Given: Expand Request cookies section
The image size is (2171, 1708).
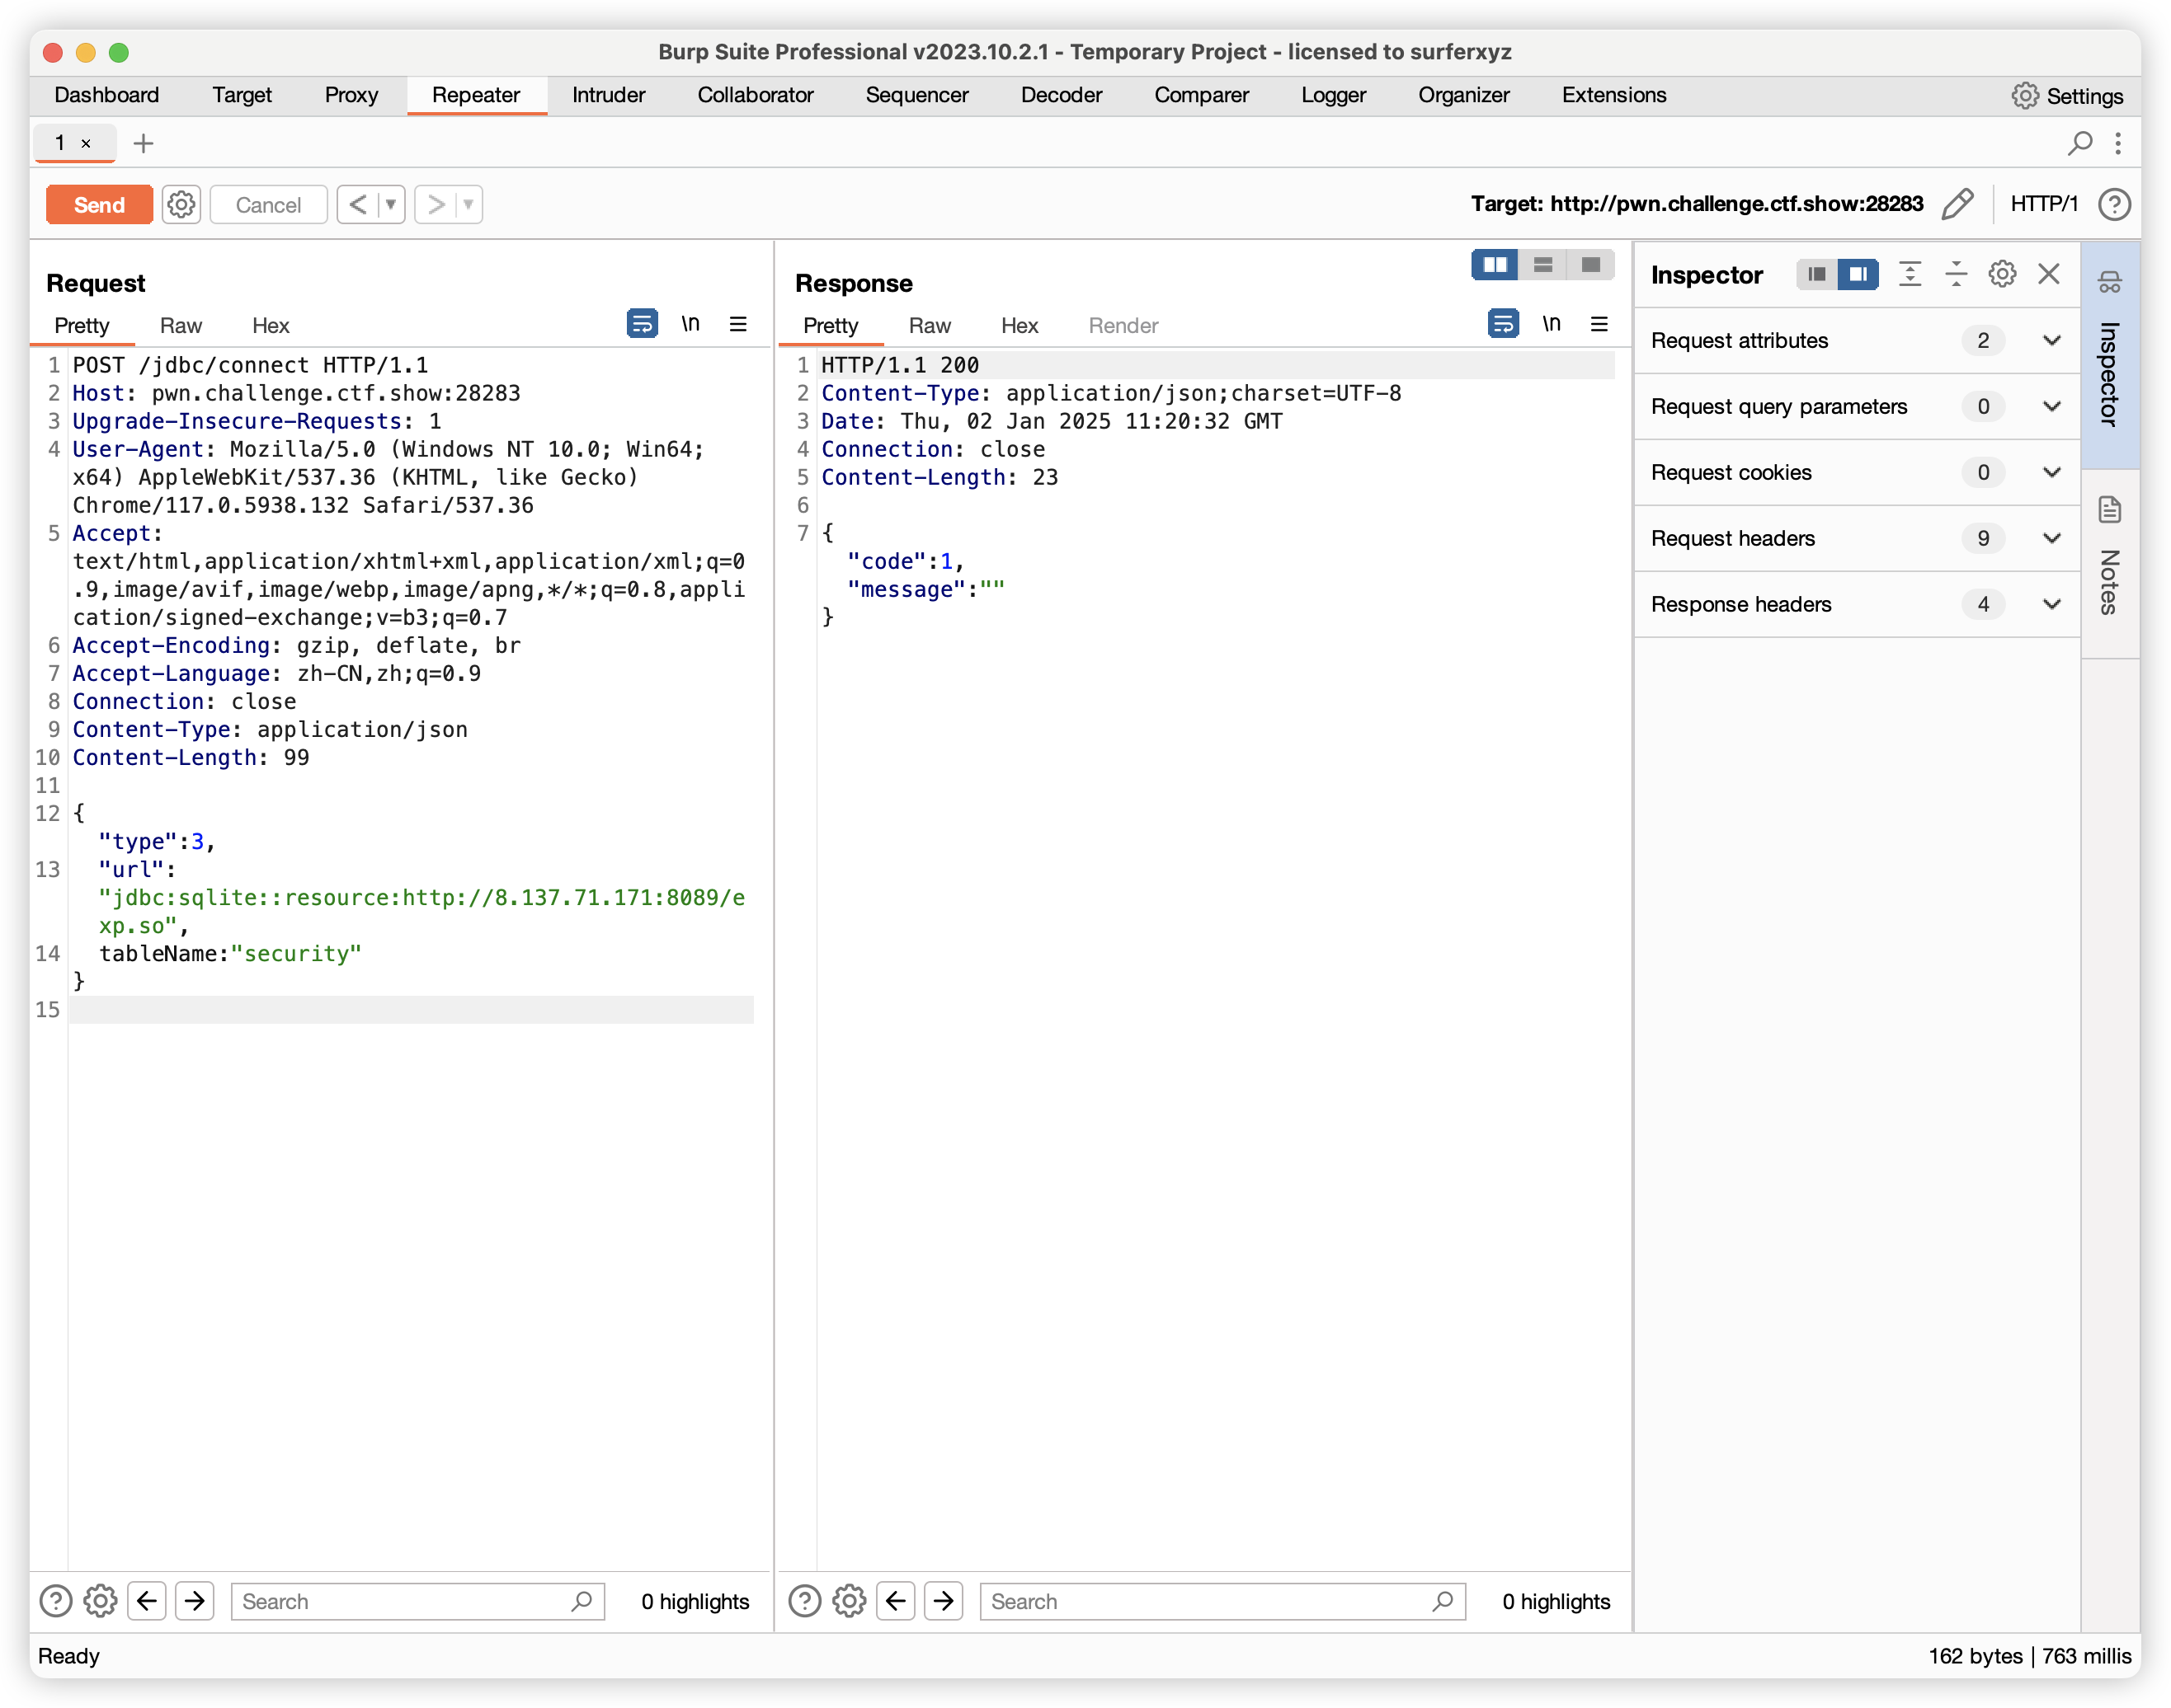Looking at the screenshot, I should tap(1857, 472).
